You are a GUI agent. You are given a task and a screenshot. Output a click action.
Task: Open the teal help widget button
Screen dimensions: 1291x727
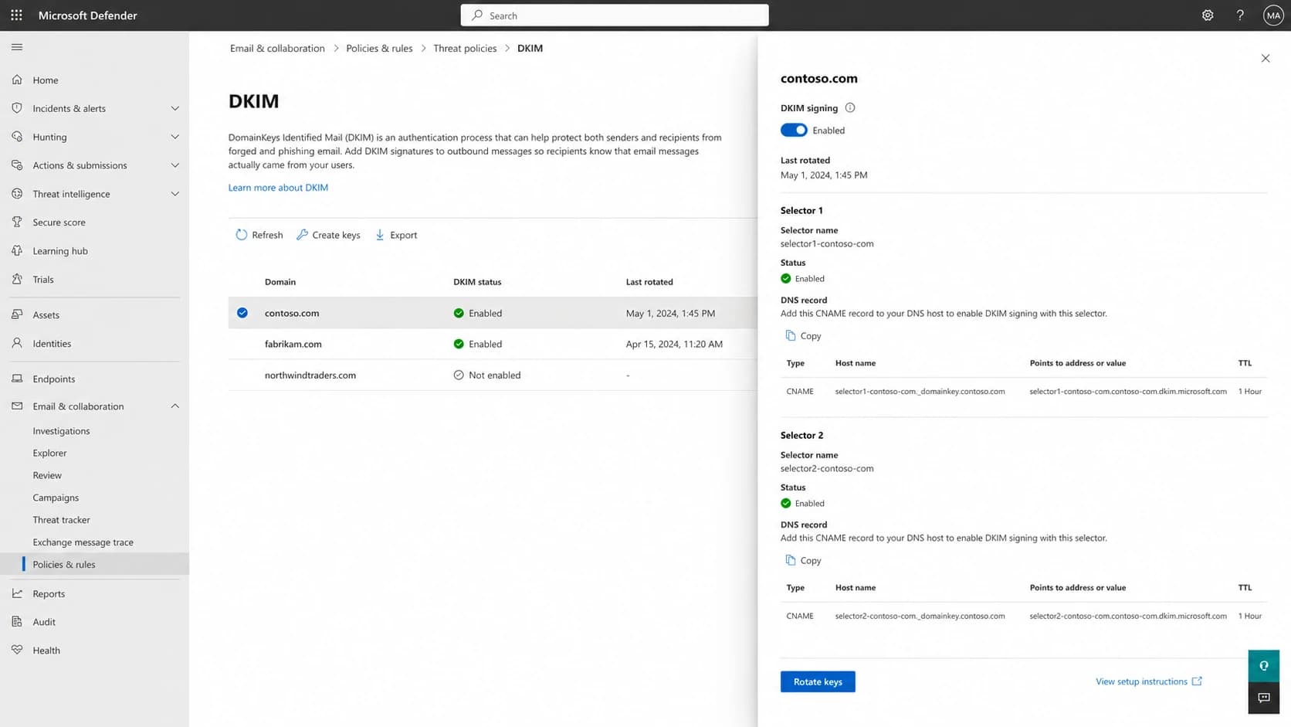tap(1264, 666)
